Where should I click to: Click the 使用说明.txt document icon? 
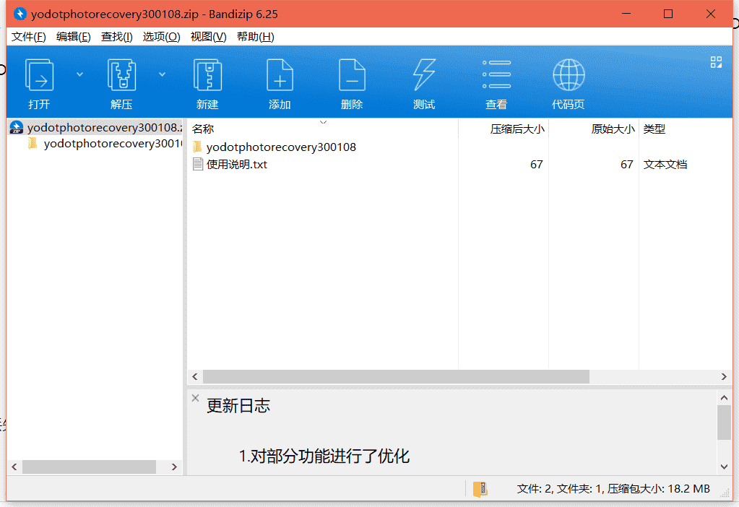(x=198, y=165)
